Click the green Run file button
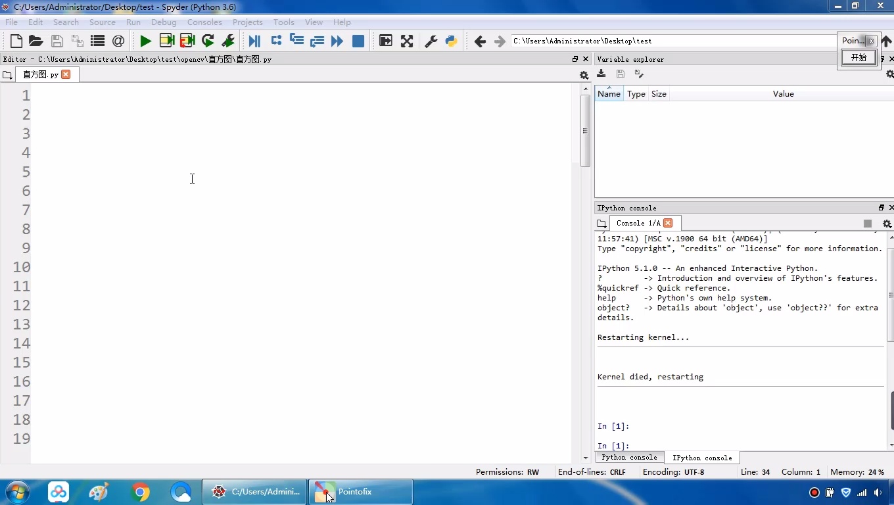 tap(145, 41)
